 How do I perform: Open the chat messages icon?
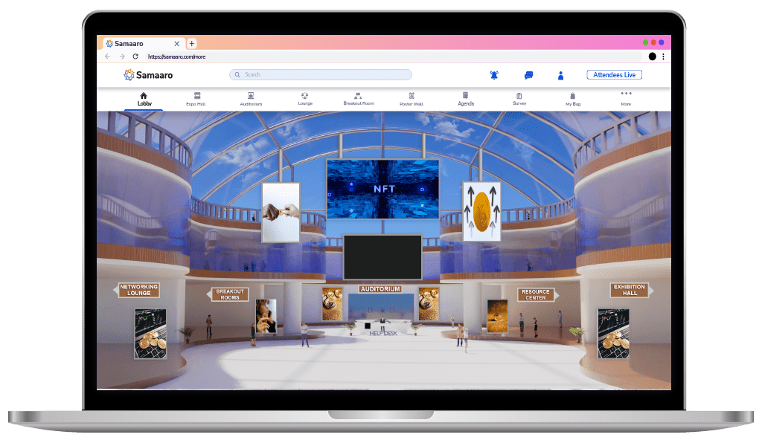point(528,75)
